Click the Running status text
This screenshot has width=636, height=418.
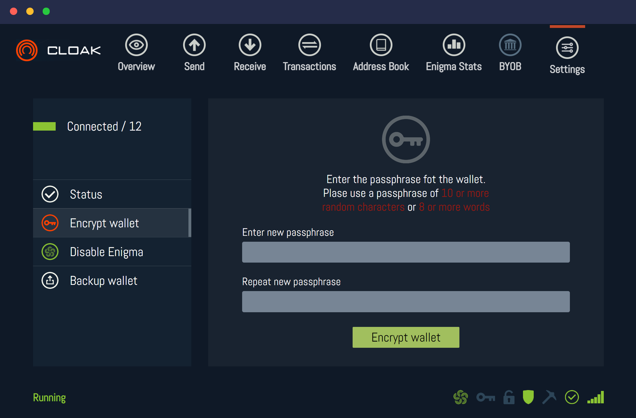pyautogui.click(x=49, y=398)
